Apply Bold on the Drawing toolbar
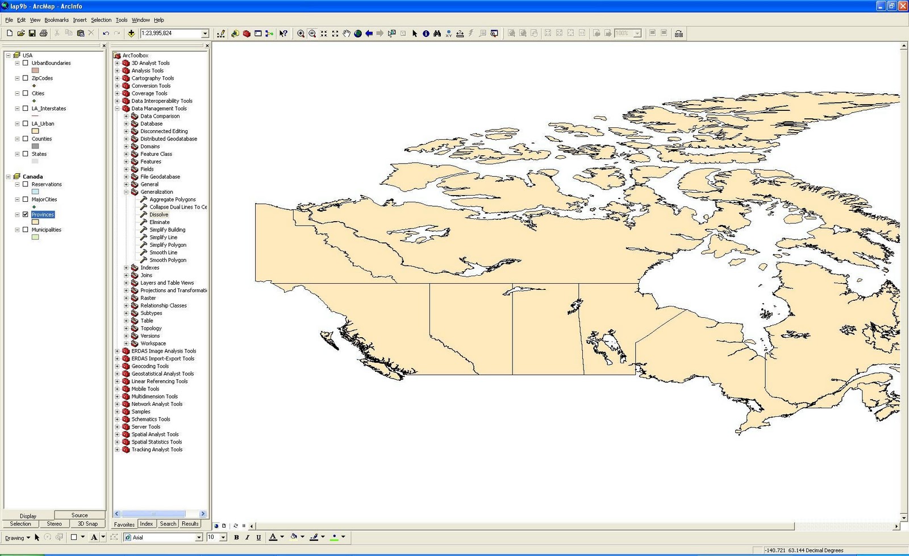Screen dimensions: 909x556 [236, 537]
